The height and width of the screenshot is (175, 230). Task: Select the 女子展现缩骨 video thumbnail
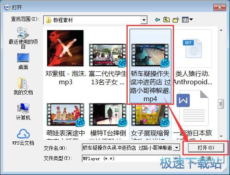click(150, 115)
